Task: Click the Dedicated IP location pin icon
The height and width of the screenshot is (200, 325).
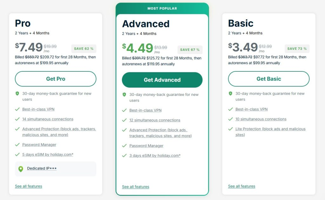Action: [x=21, y=169]
